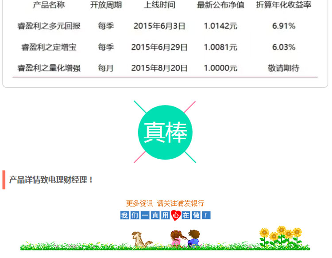Select the 产品名称 column header

tap(49, 5)
